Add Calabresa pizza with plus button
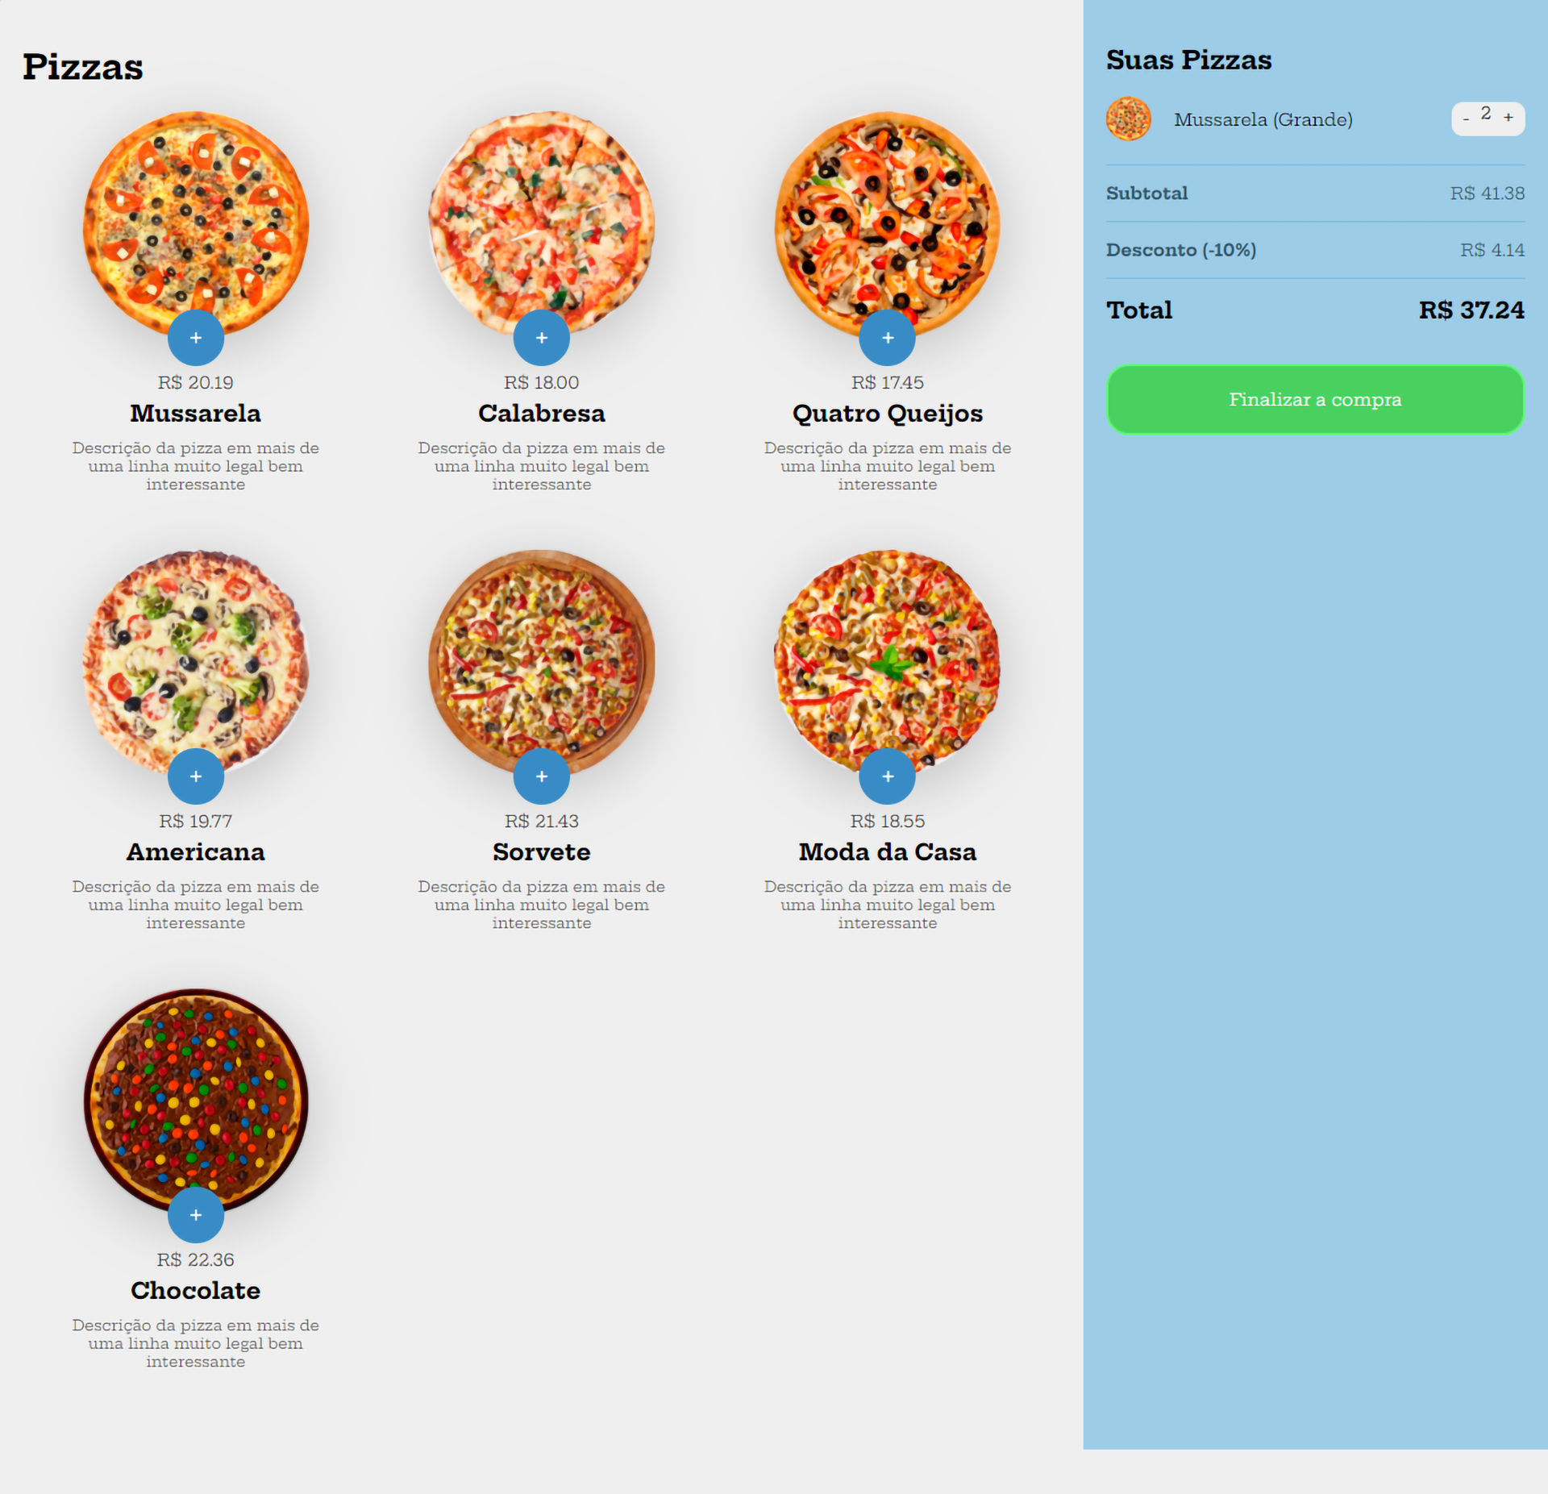 point(542,338)
